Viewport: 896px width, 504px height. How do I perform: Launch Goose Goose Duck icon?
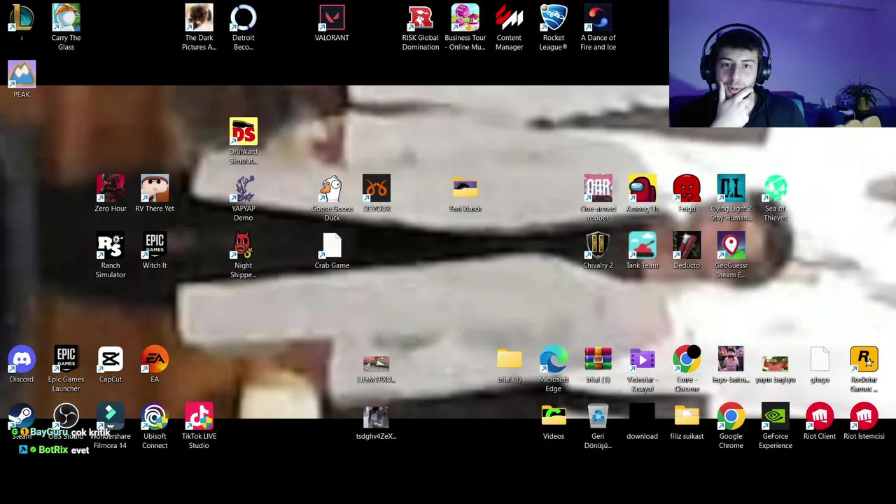pyautogui.click(x=332, y=198)
